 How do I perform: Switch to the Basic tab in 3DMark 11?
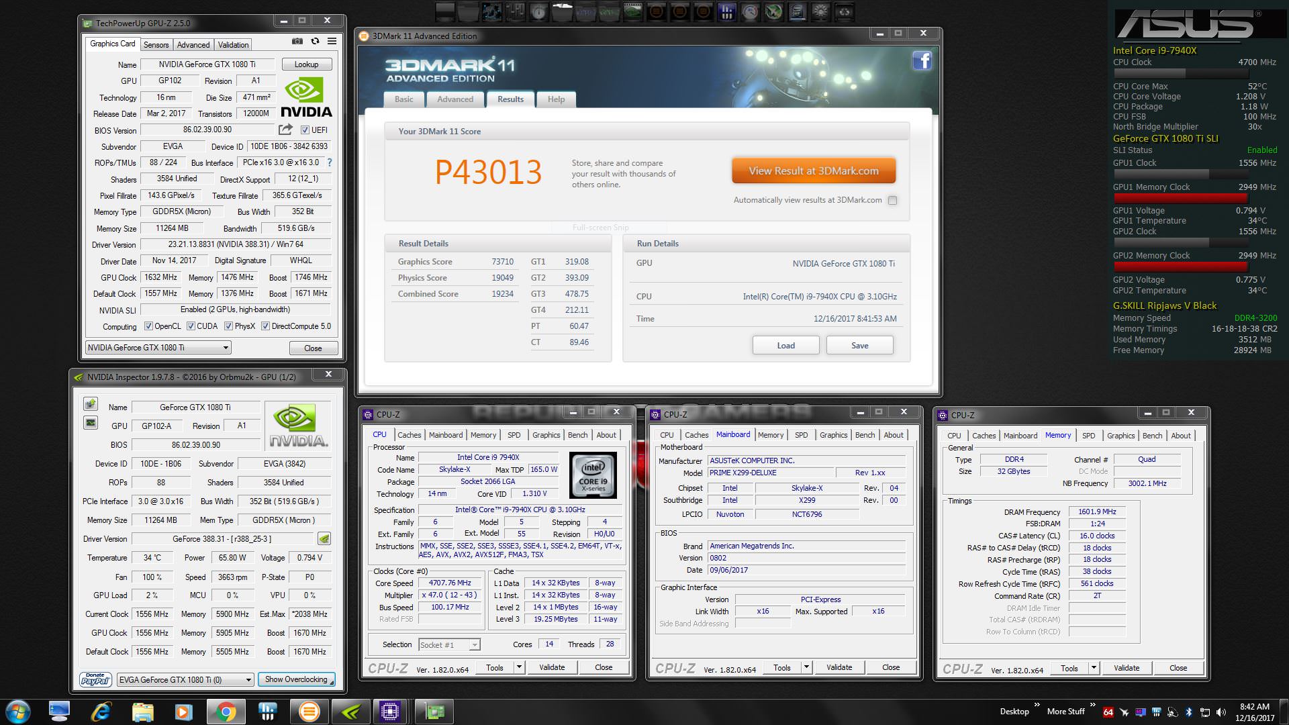[404, 99]
